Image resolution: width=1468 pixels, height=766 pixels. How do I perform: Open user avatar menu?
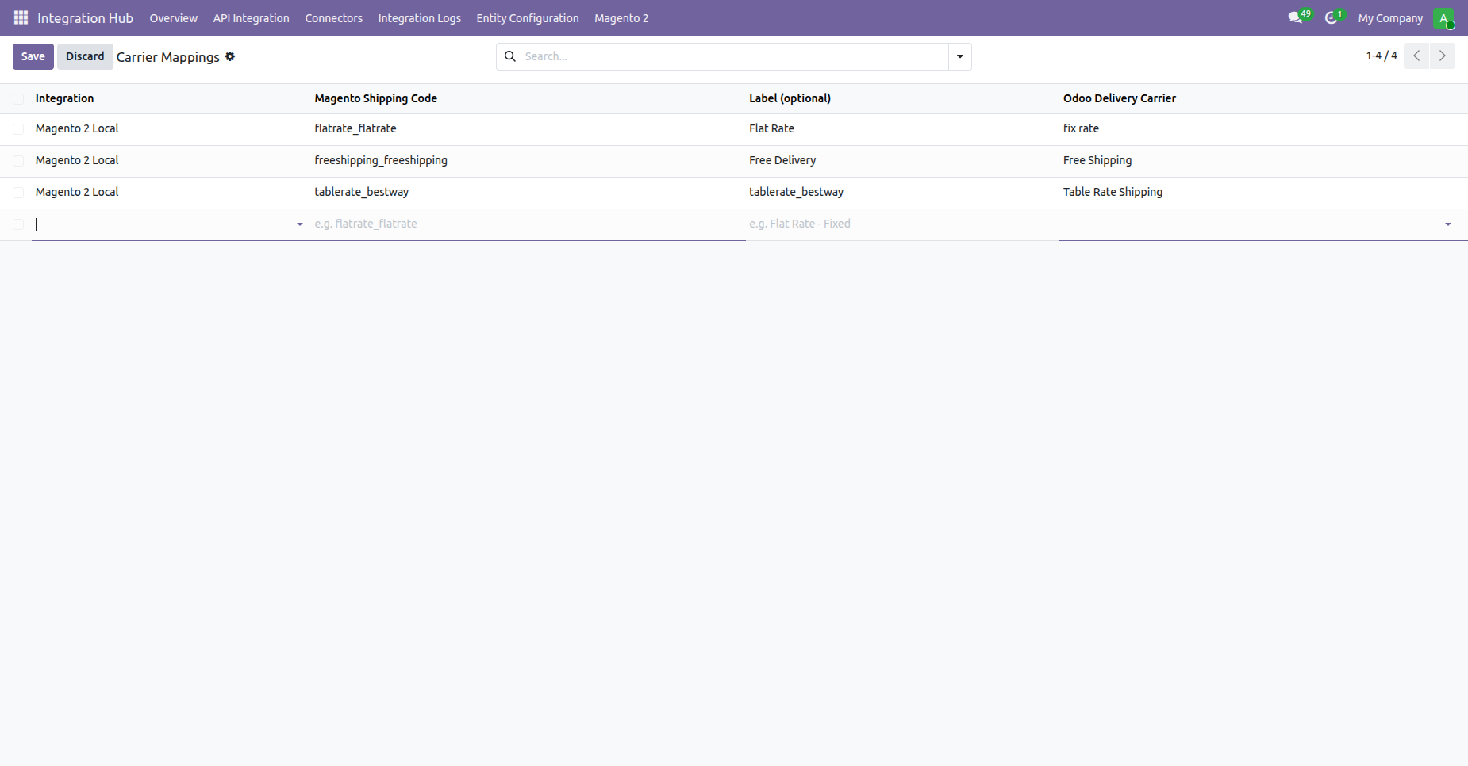(x=1443, y=18)
